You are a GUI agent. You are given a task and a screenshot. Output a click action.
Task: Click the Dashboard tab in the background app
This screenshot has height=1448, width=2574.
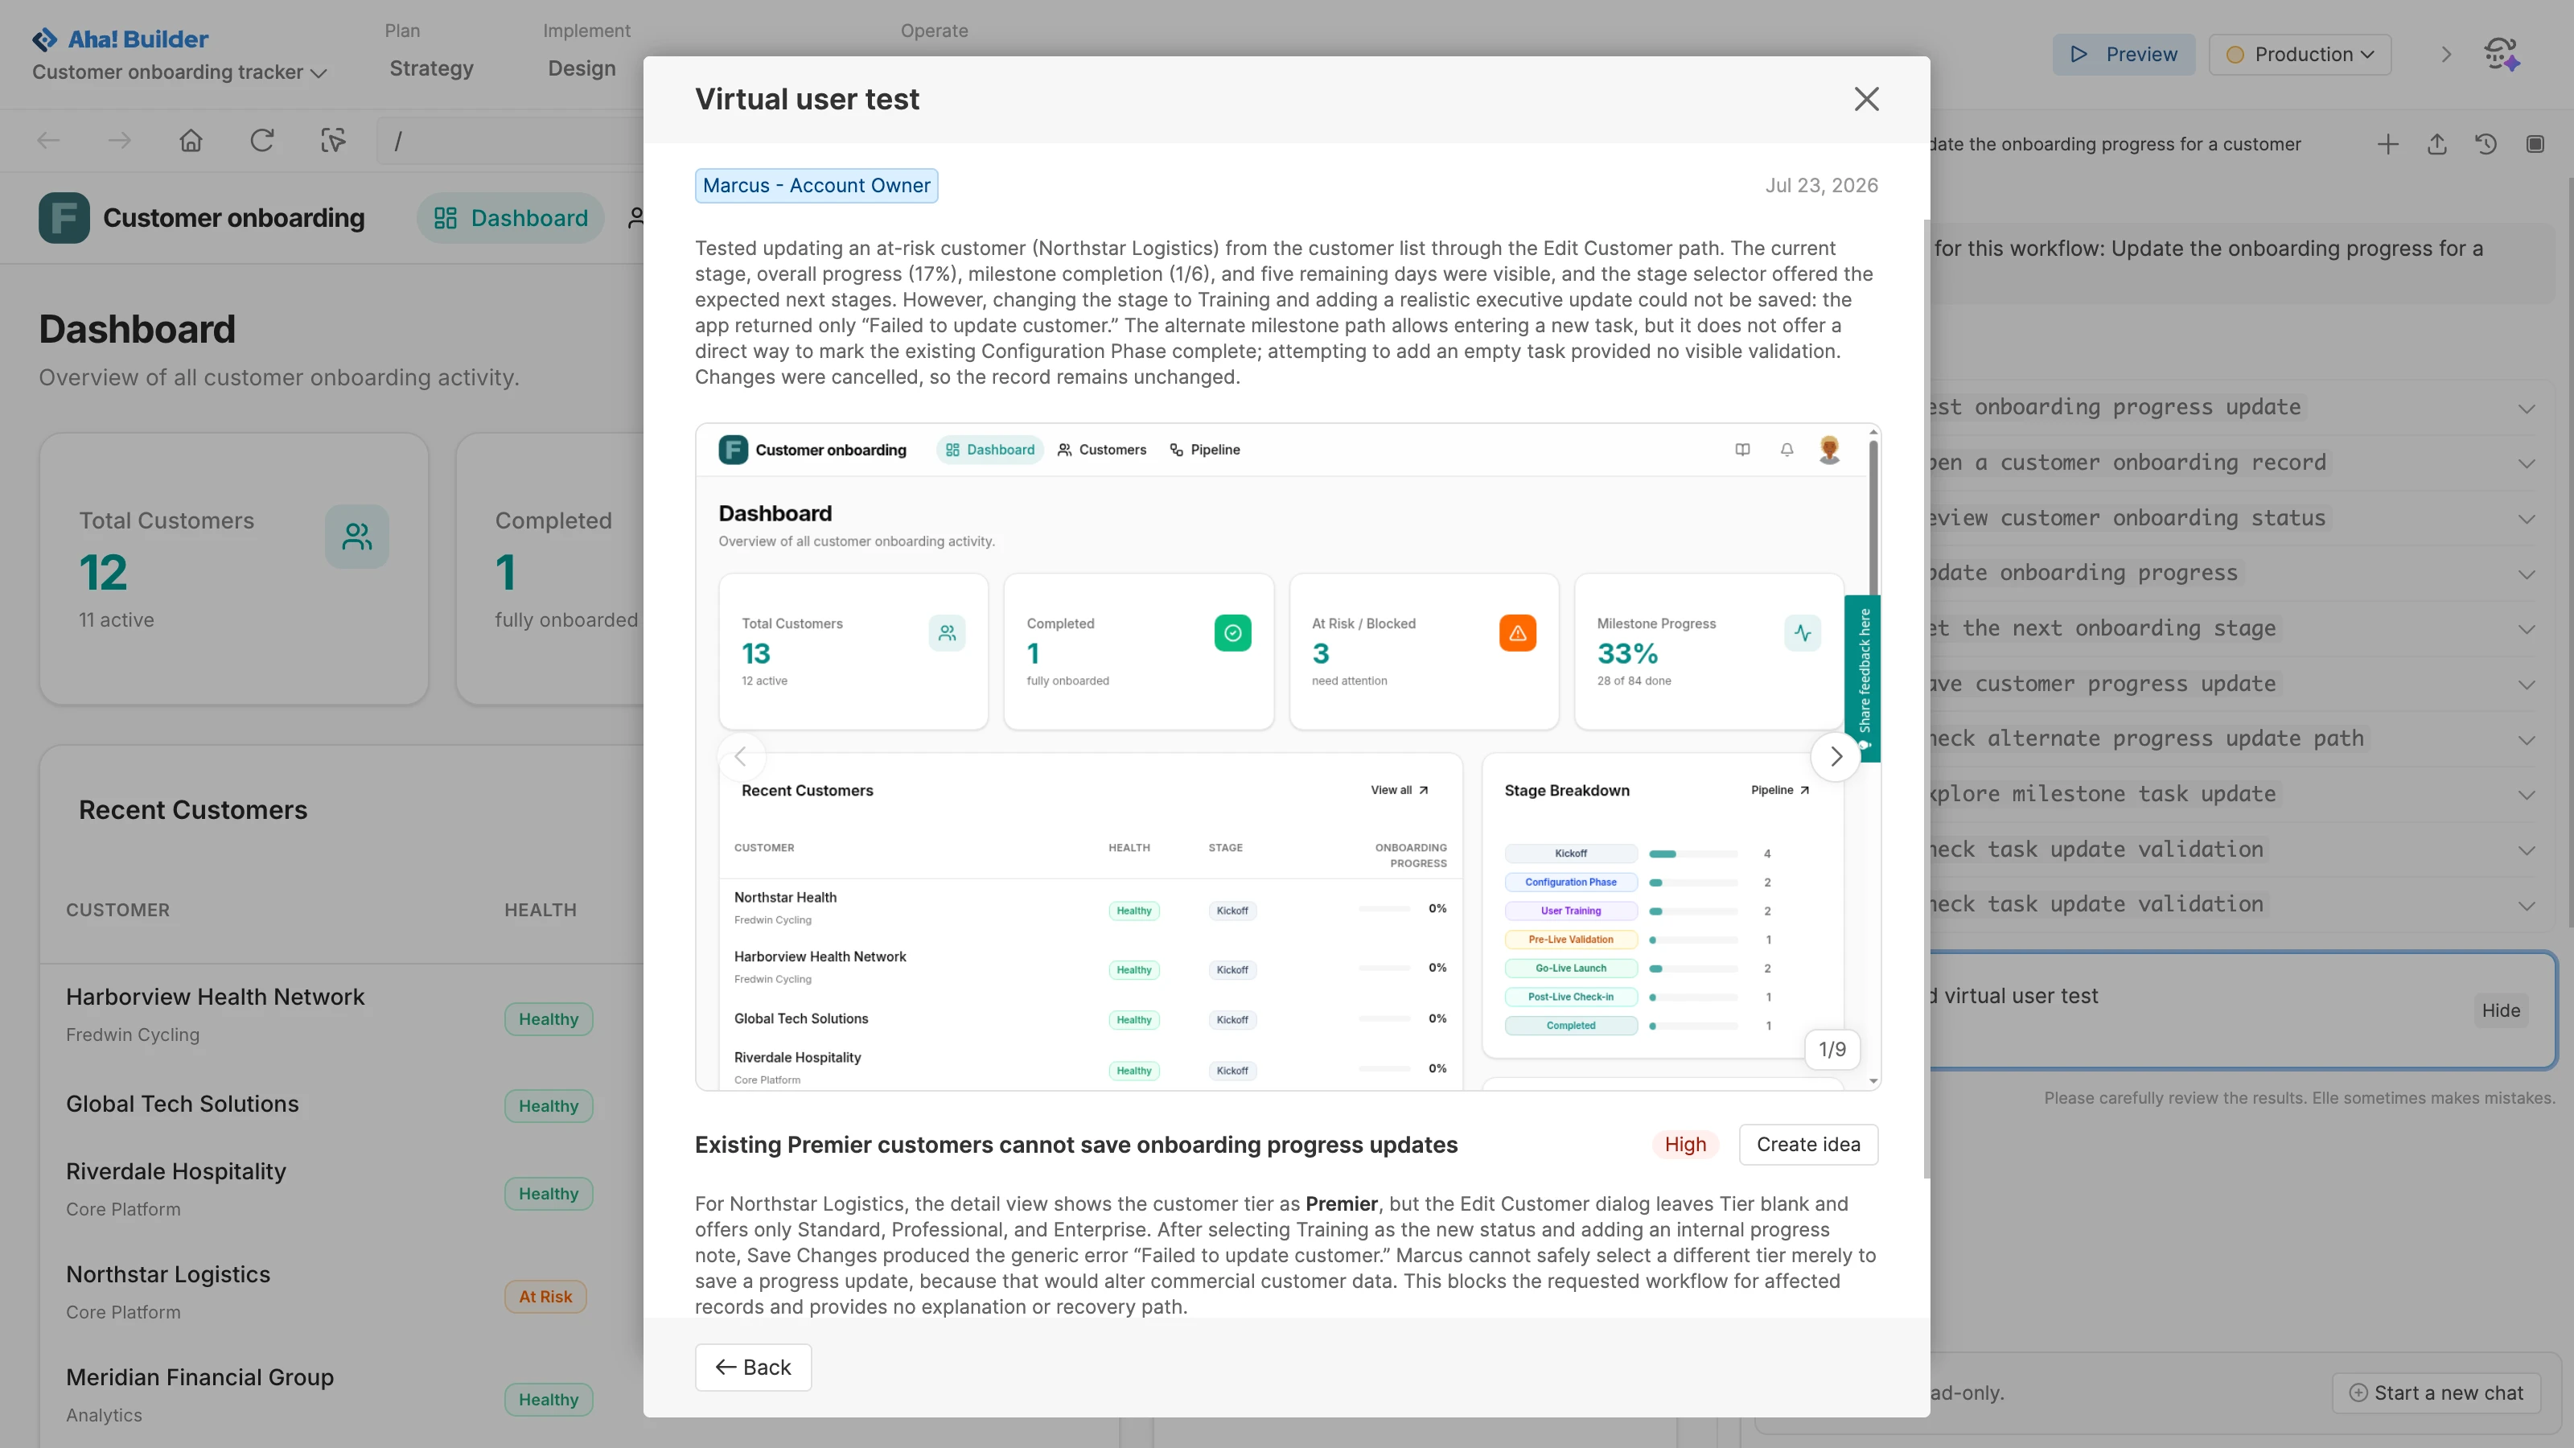tap(511, 218)
